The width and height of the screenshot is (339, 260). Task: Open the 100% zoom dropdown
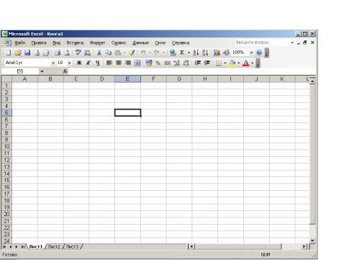click(x=251, y=53)
